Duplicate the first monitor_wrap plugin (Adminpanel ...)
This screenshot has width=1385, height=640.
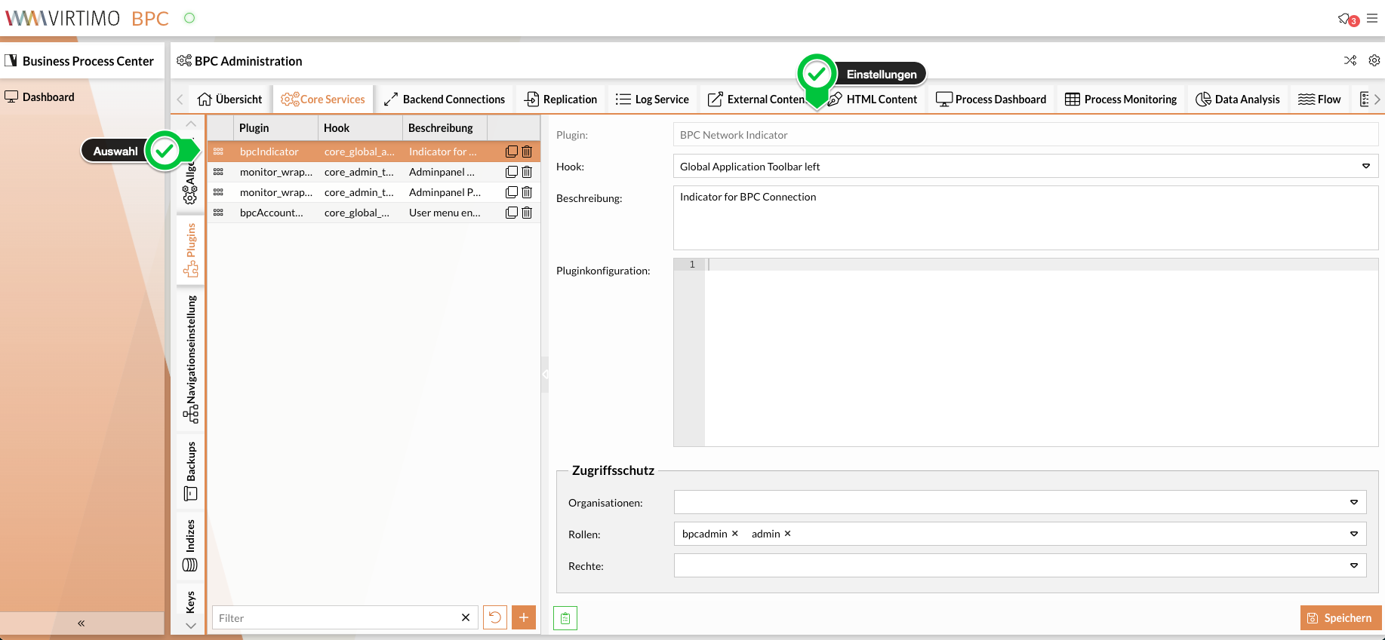click(x=511, y=172)
